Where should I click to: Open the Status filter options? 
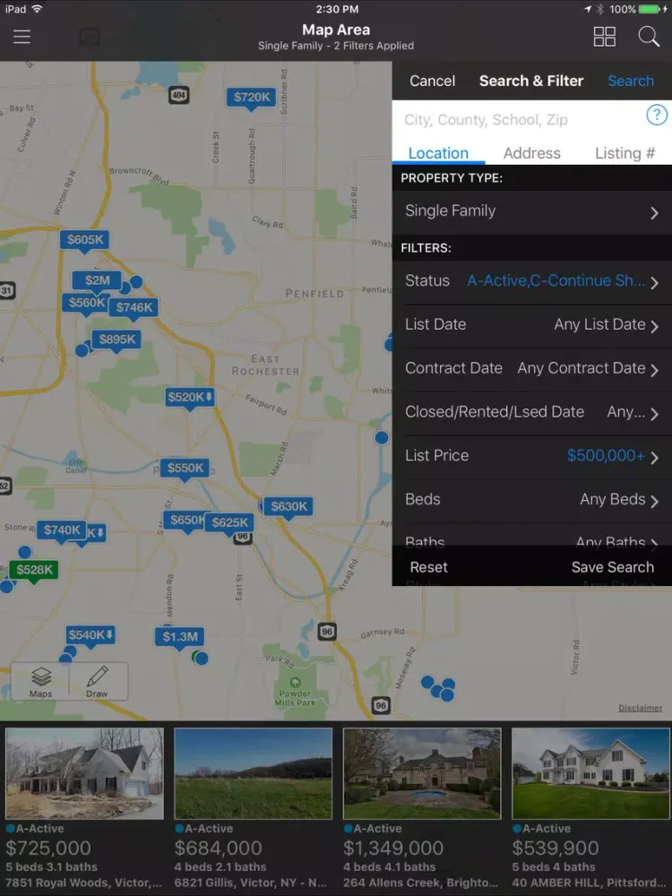point(531,281)
